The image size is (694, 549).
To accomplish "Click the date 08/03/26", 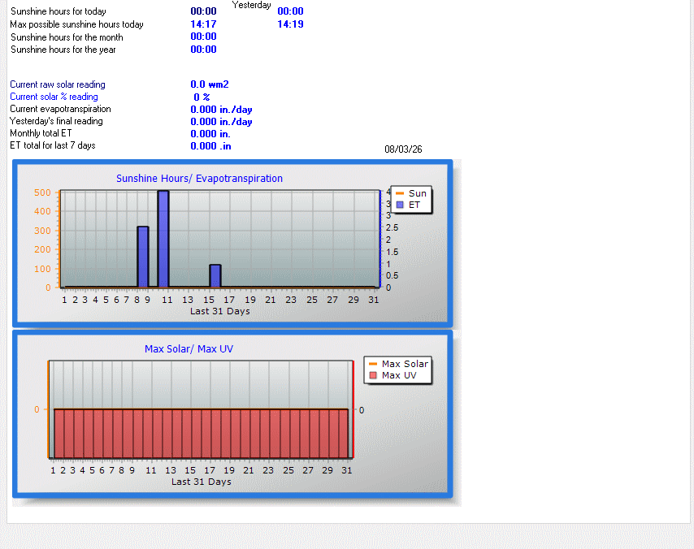I will [403, 149].
